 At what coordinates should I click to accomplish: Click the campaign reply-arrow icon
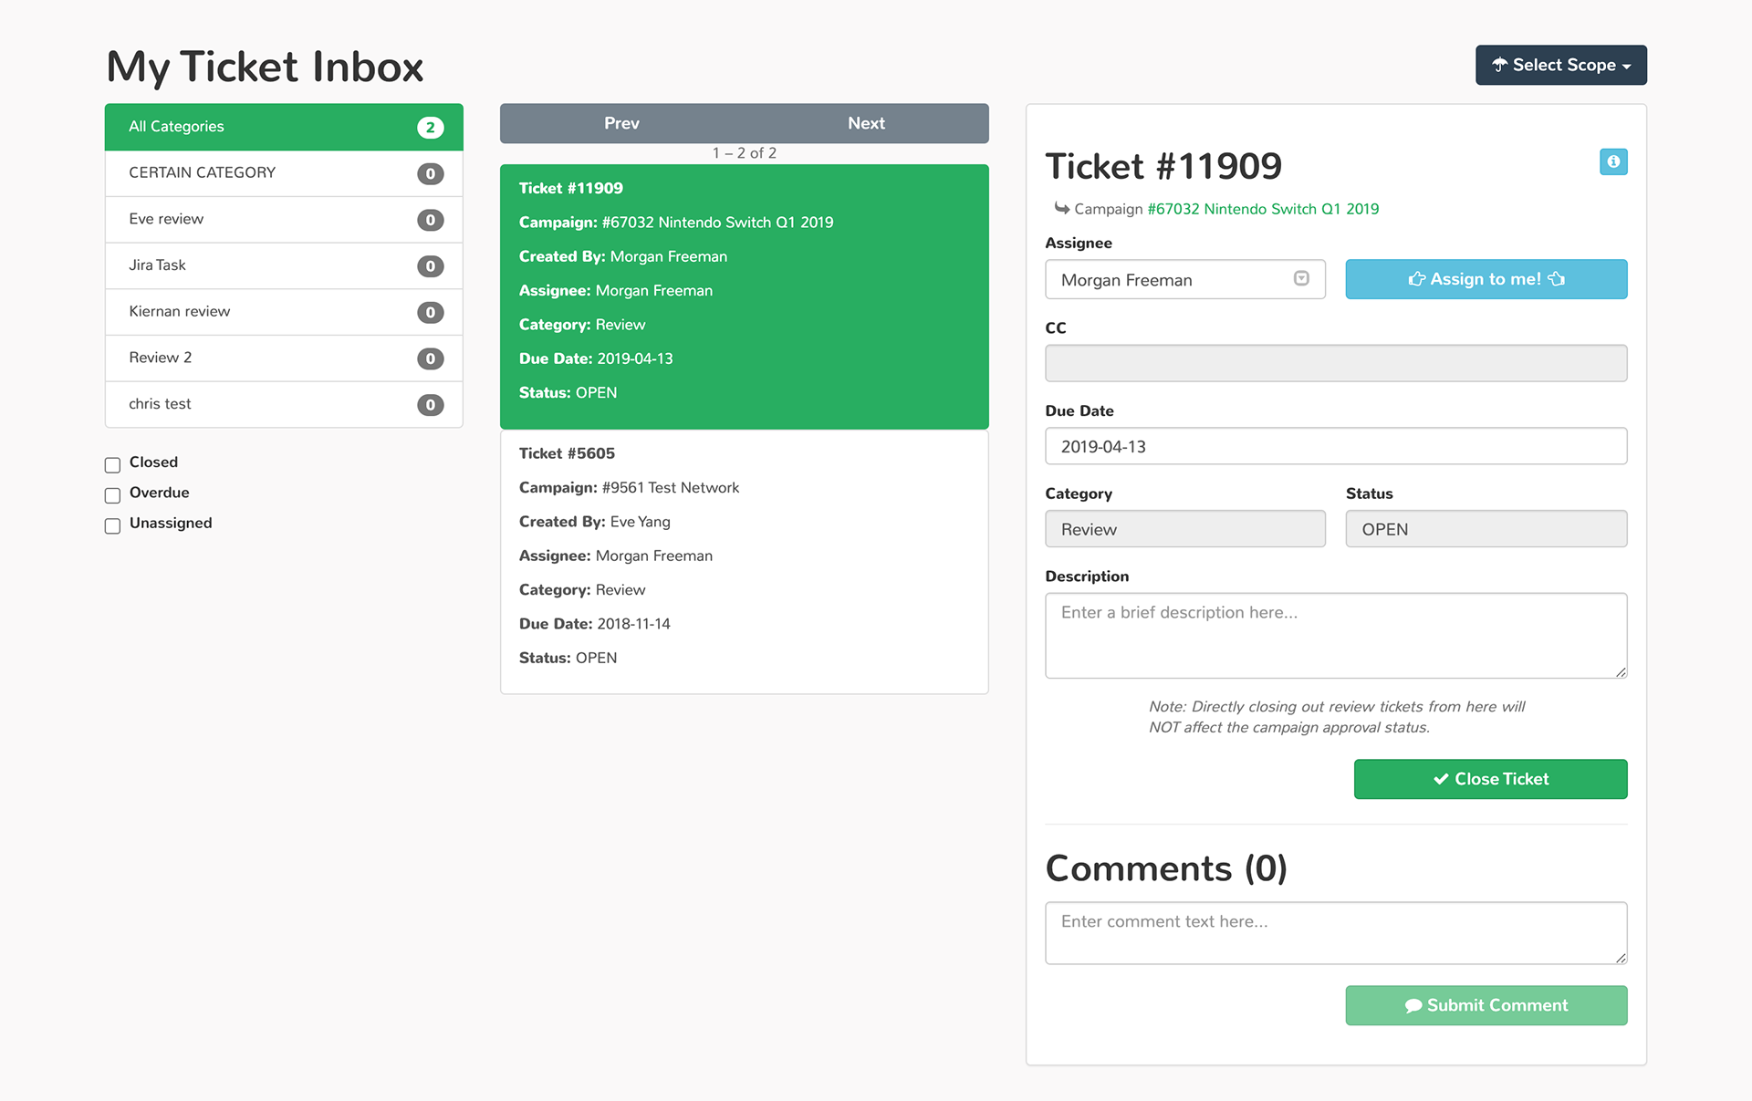(x=1061, y=209)
